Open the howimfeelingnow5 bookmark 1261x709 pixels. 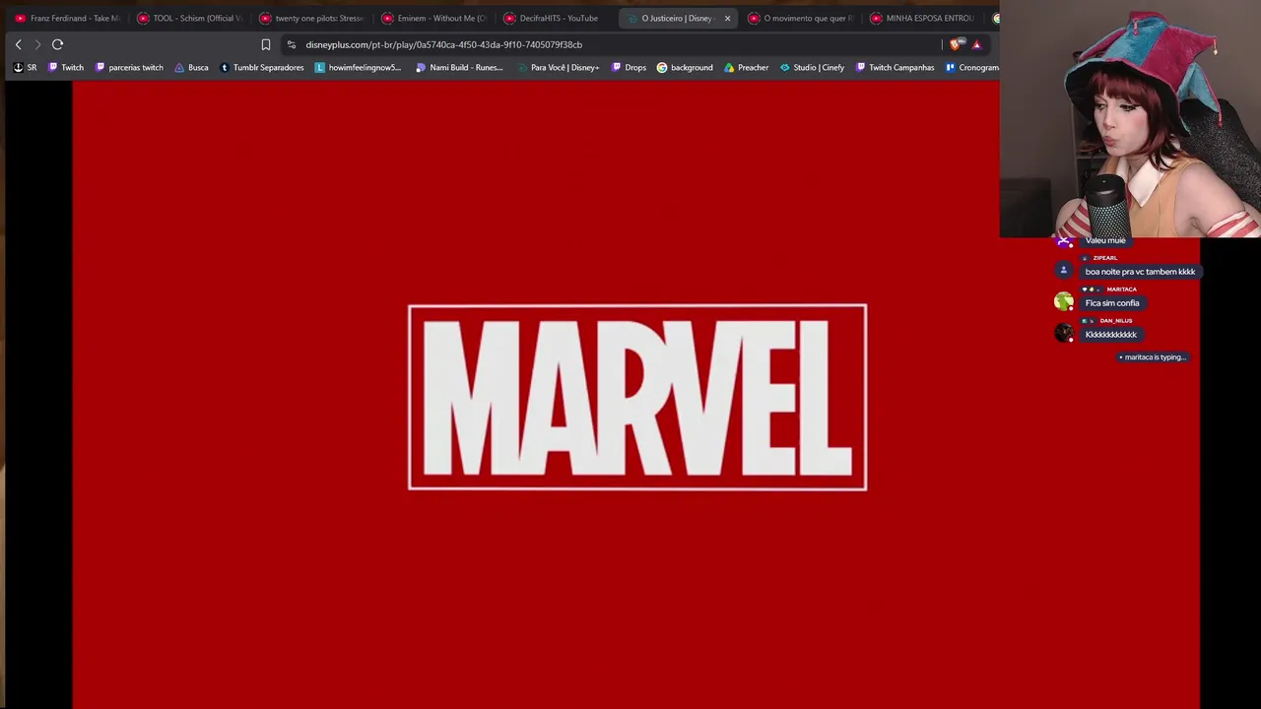(358, 68)
